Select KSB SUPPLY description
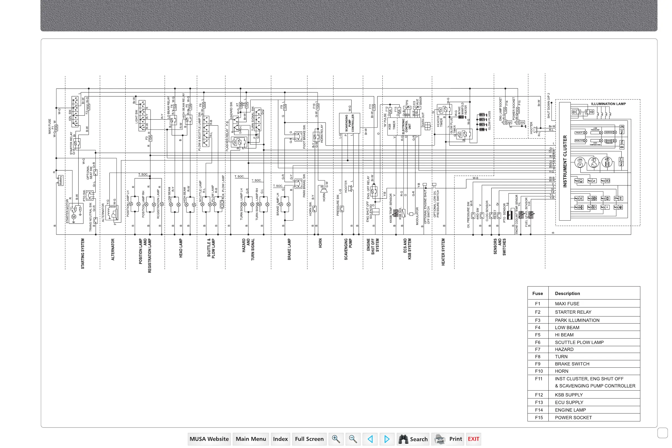 (x=568, y=395)
